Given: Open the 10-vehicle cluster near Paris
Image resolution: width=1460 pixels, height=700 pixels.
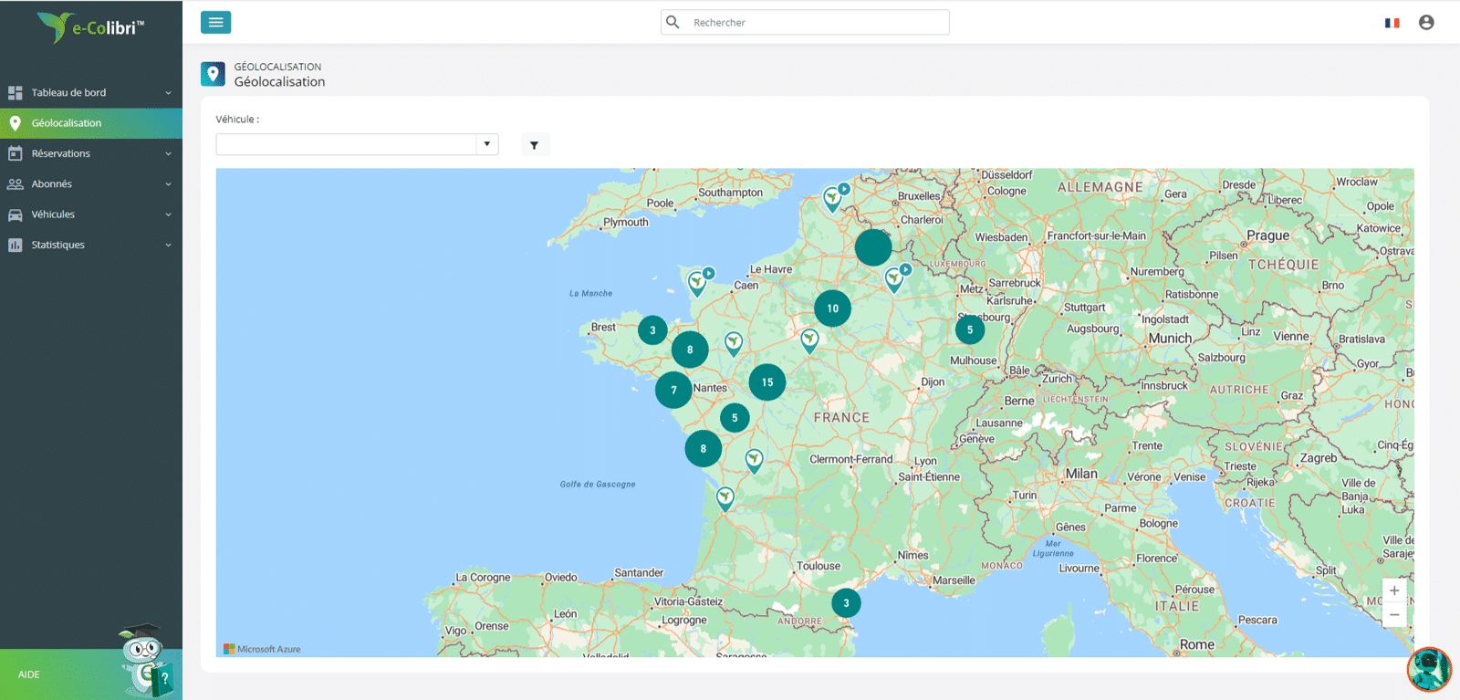Looking at the screenshot, I should [x=832, y=308].
